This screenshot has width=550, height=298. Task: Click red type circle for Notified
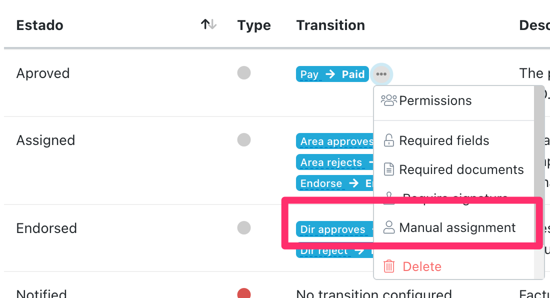(x=244, y=293)
